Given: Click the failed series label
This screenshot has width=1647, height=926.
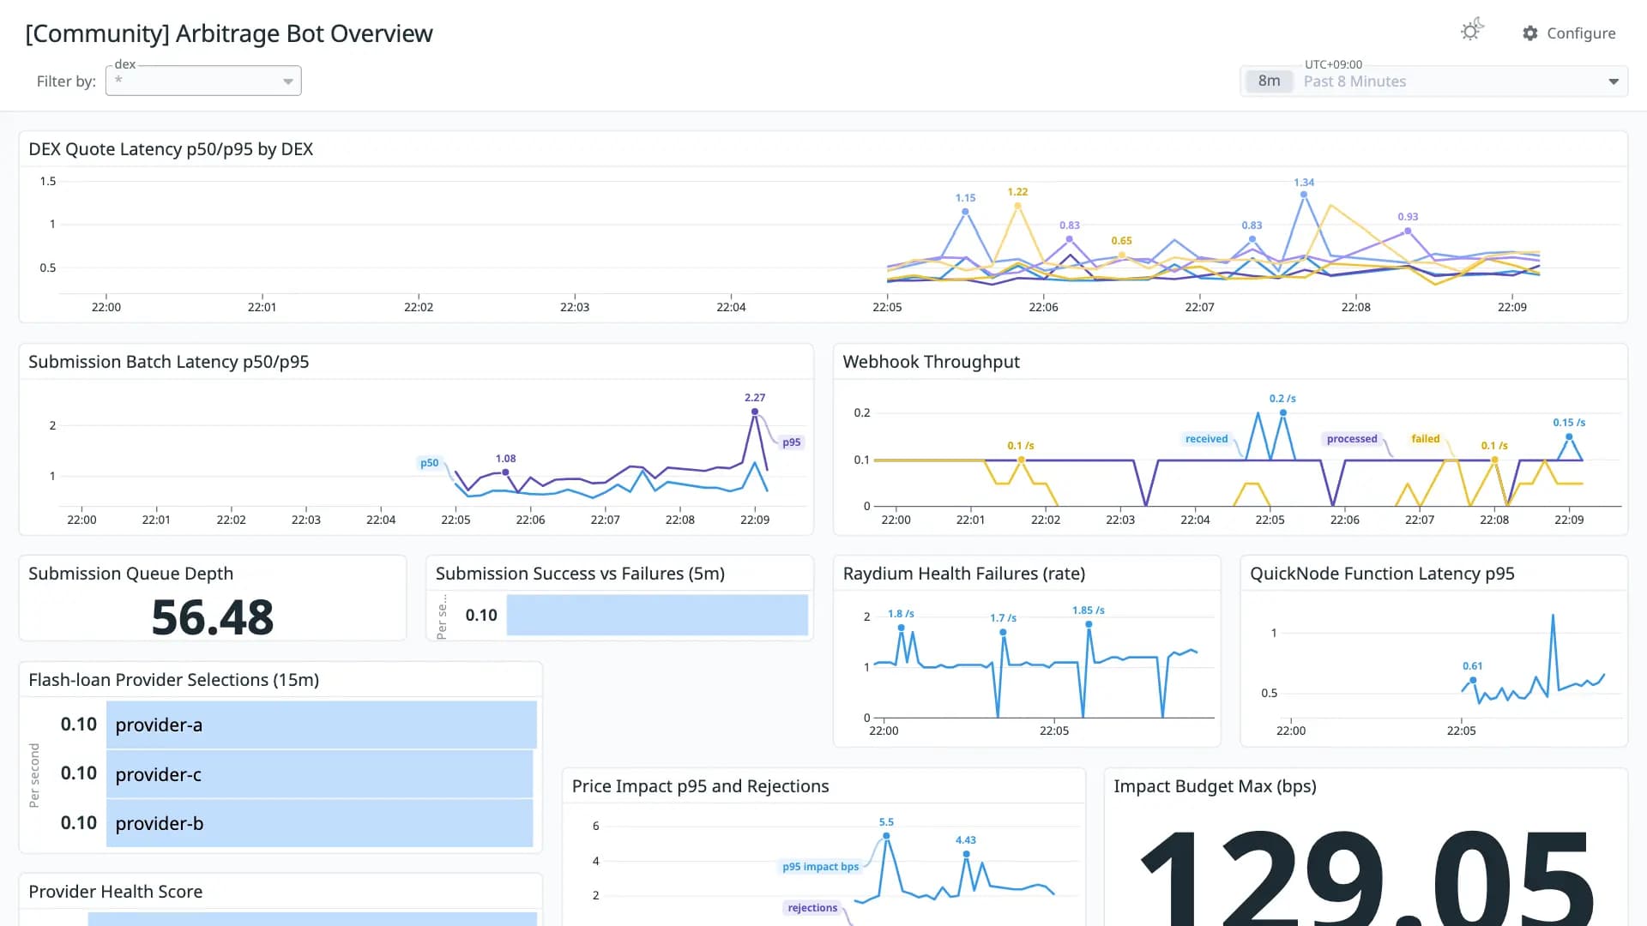Looking at the screenshot, I should tap(1426, 439).
